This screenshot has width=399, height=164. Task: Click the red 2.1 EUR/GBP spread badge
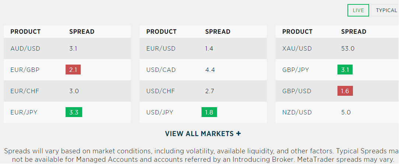73,70
